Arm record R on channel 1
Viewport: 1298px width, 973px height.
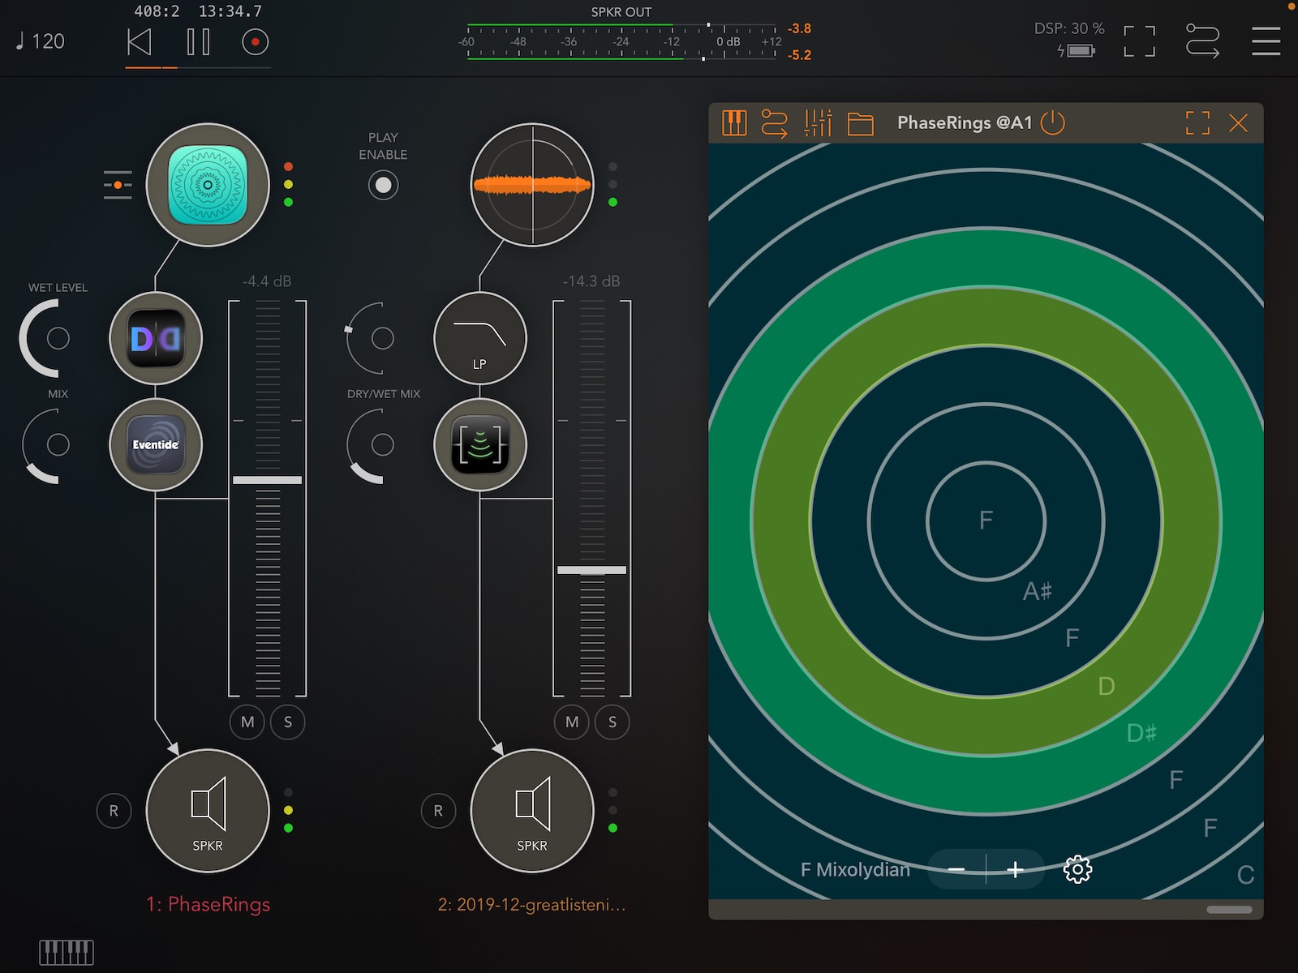pos(114,811)
